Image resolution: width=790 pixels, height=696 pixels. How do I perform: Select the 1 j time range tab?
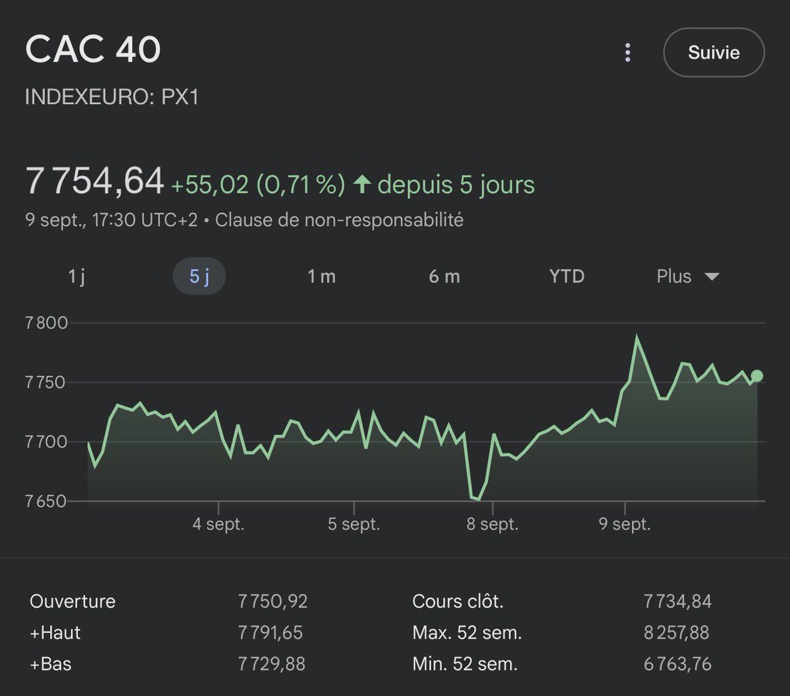pos(76,276)
